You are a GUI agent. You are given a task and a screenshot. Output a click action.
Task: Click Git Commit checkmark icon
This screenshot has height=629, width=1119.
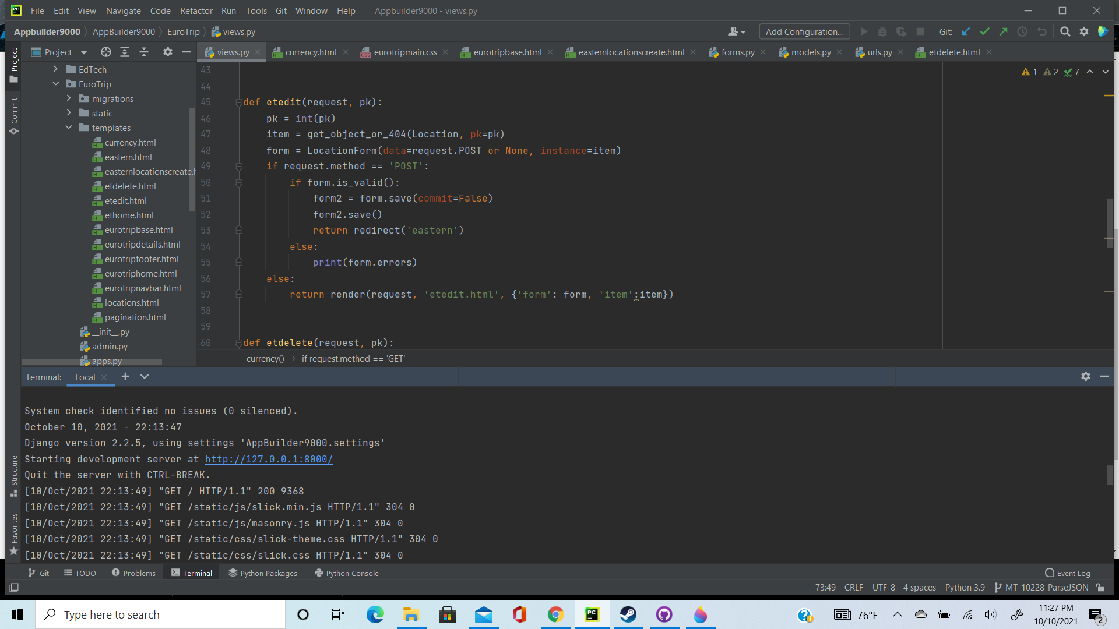click(984, 32)
